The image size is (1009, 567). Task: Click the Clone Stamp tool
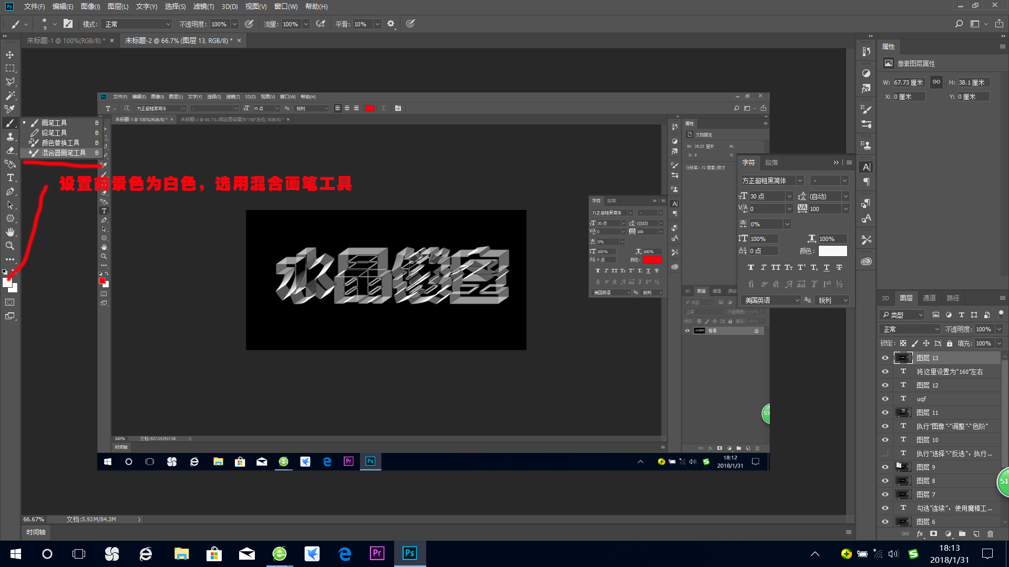(x=10, y=136)
